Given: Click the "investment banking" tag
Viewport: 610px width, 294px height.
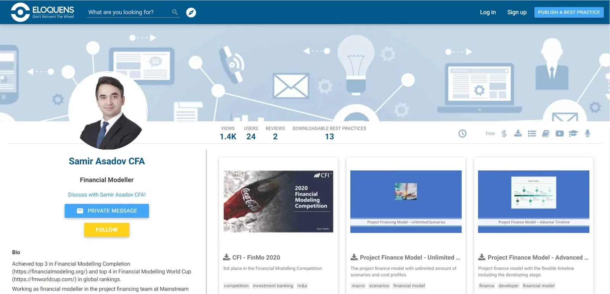Looking at the screenshot, I should 273,286.
